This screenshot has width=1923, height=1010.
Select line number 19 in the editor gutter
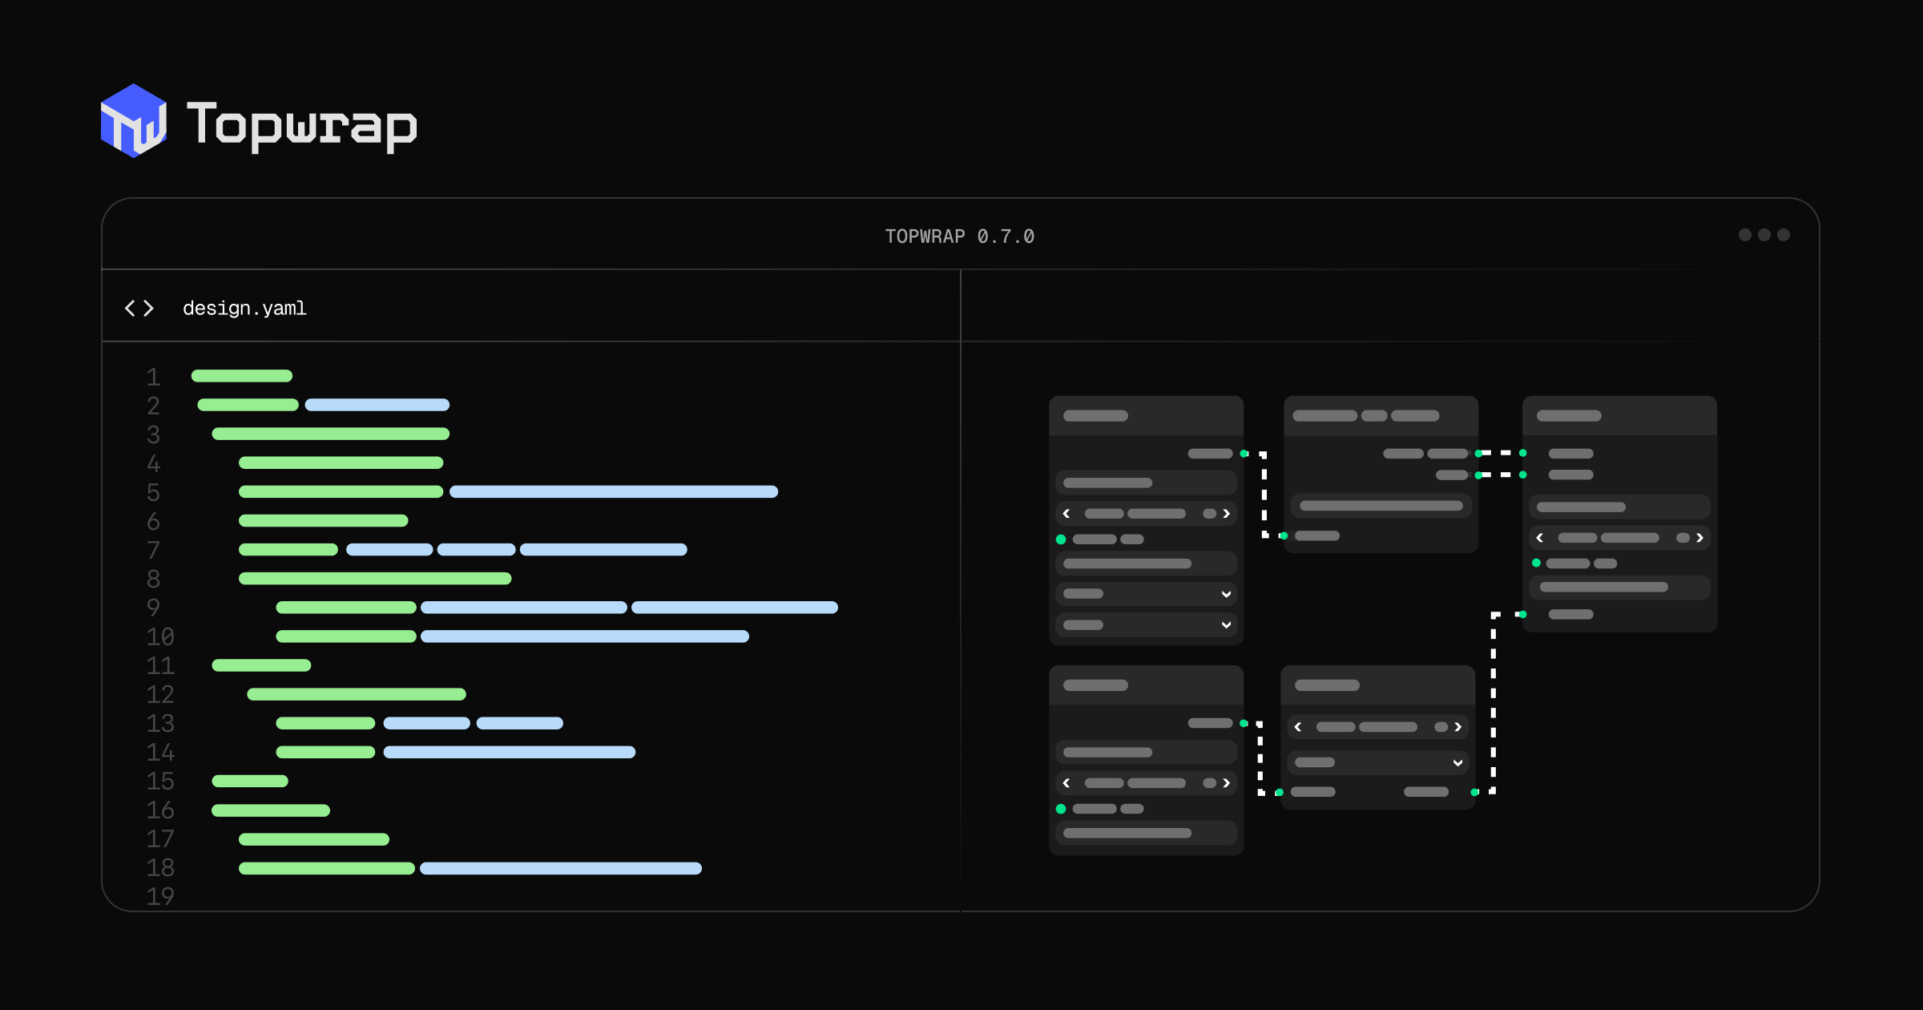(160, 895)
